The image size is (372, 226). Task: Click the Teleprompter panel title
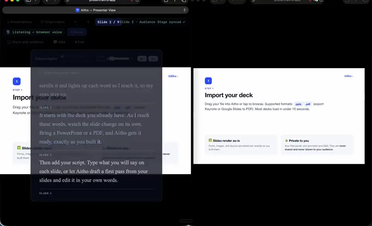click(x=46, y=58)
